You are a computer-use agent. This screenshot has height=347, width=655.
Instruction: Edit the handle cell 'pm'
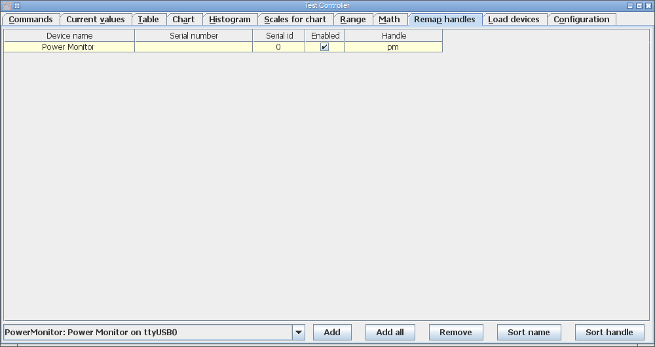point(394,47)
